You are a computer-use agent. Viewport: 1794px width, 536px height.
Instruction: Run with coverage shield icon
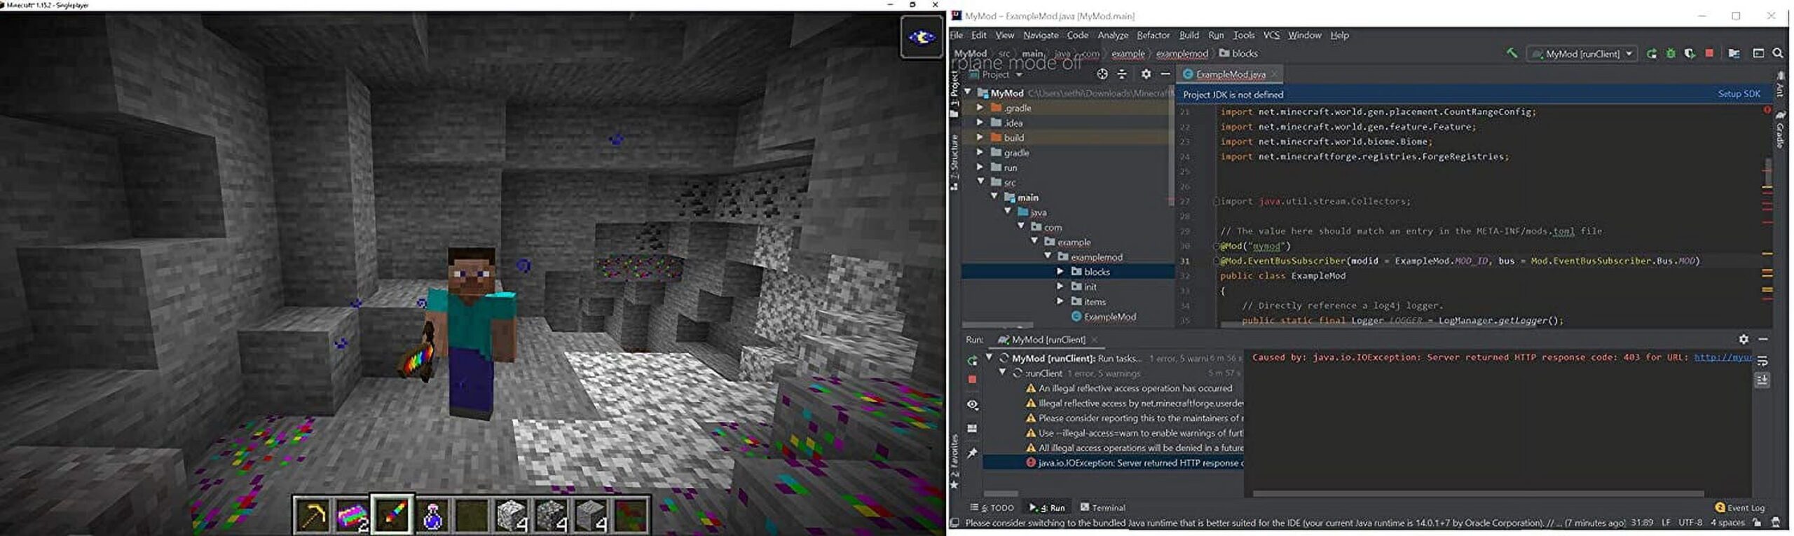coord(1690,53)
